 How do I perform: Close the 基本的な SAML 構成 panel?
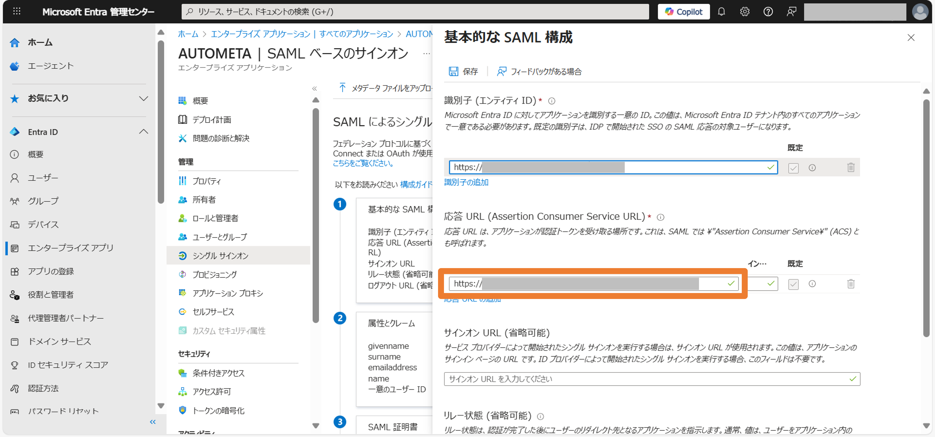(x=911, y=38)
